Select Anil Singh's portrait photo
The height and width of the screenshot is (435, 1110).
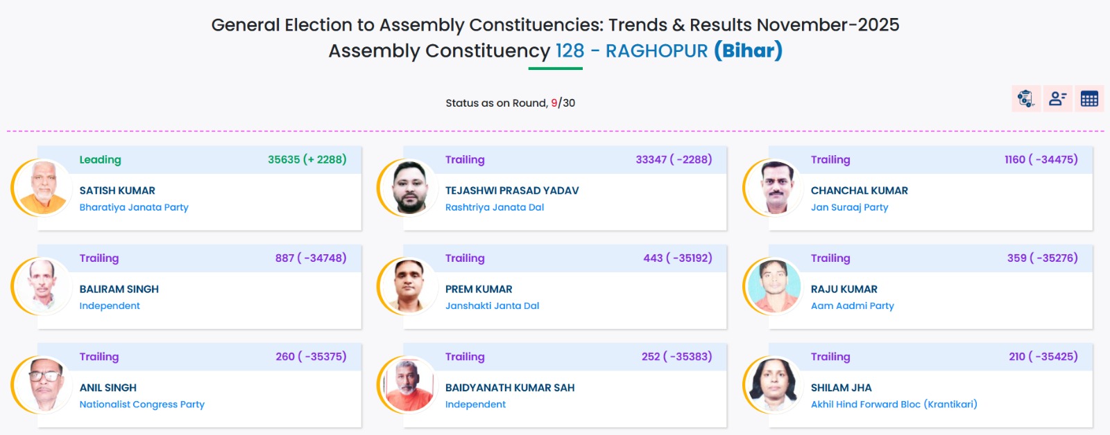coord(43,384)
